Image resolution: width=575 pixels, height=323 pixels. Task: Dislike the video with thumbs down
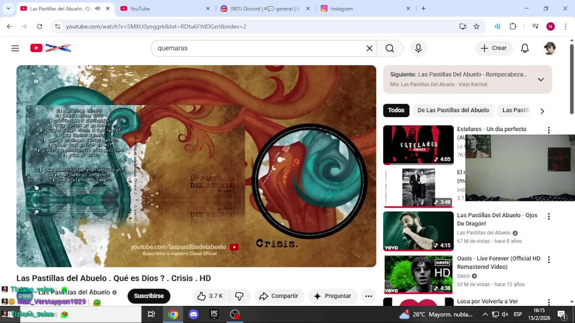tap(239, 296)
